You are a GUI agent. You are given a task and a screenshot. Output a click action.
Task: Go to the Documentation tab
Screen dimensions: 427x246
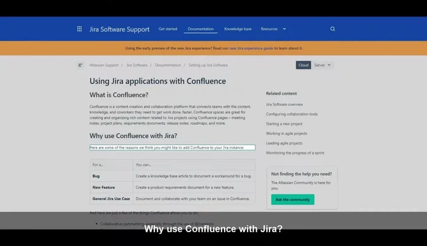pyautogui.click(x=200, y=29)
